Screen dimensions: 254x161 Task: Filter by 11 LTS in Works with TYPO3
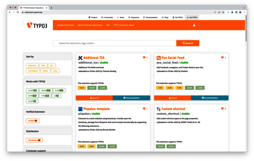coord(32,90)
